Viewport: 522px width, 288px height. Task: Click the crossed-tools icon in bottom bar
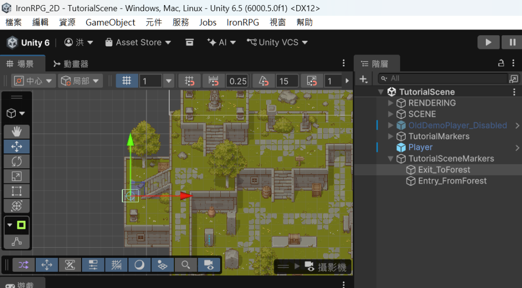70,265
